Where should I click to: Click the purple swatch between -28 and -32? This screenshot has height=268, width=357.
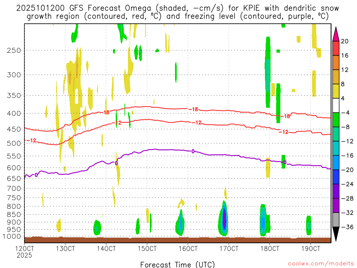pyautogui.click(x=336, y=206)
